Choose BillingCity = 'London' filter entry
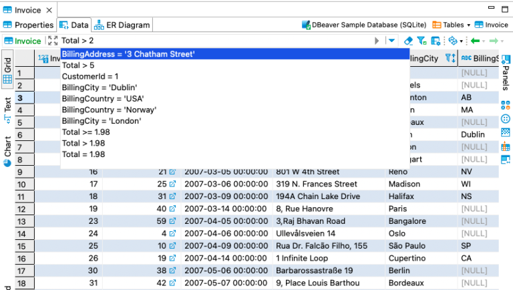This screenshot has width=513, height=290. pyautogui.click(x=235, y=121)
